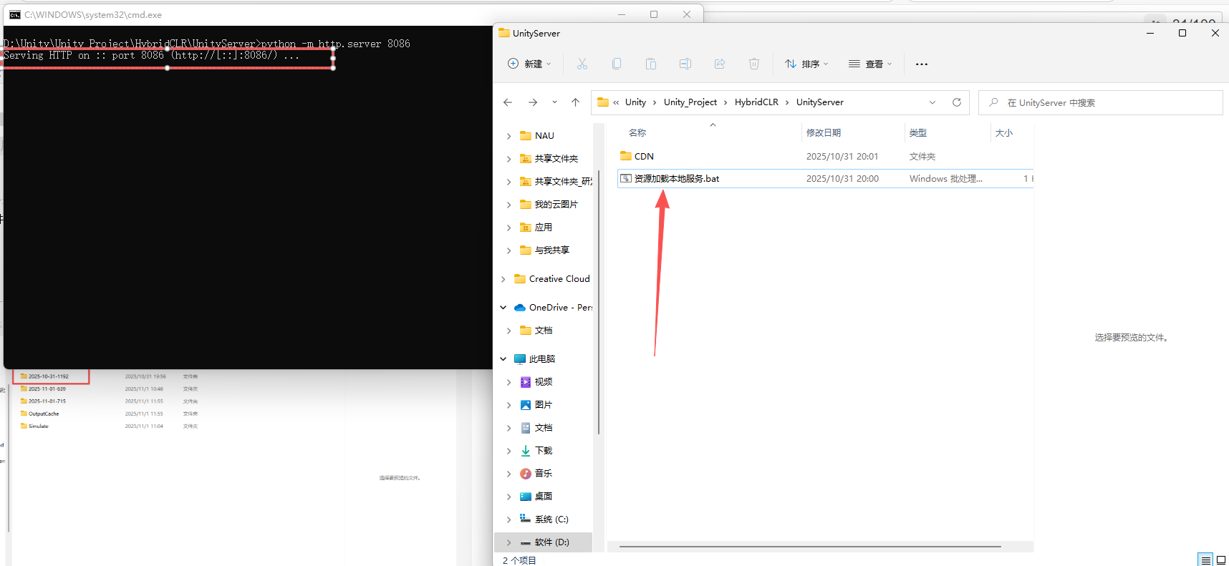
Task: Click the cmd.exe window title bar icon
Action: 14,14
